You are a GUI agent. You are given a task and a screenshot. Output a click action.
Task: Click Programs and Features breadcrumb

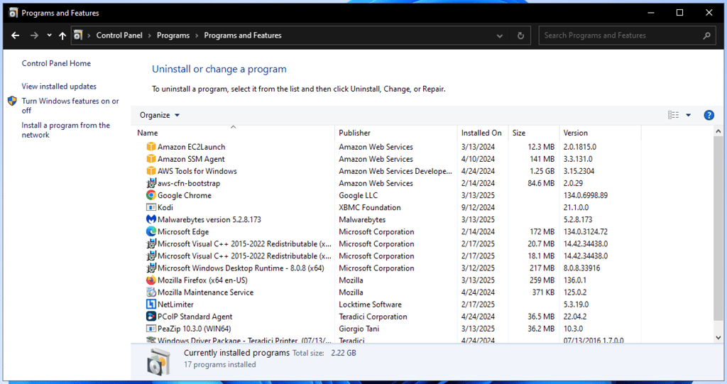243,35
